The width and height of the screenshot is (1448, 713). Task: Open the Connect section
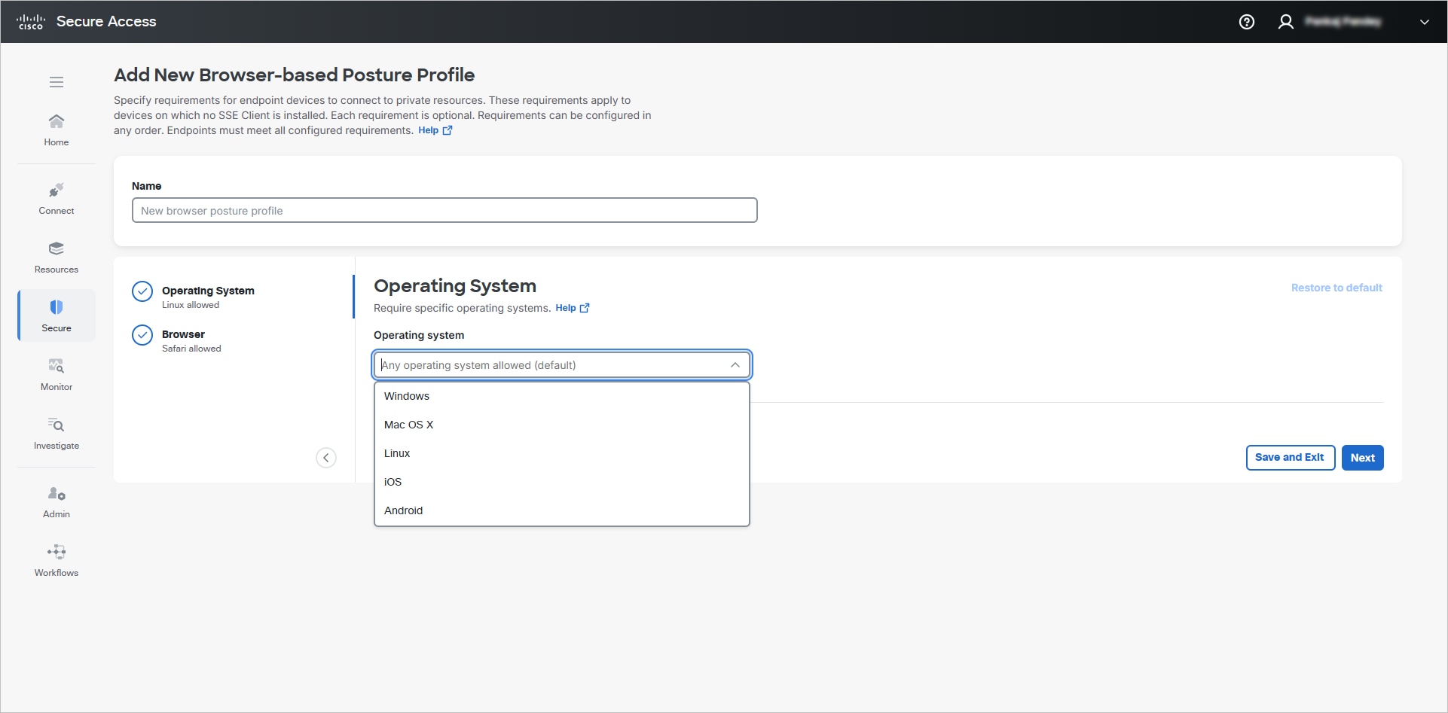[x=57, y=199]
